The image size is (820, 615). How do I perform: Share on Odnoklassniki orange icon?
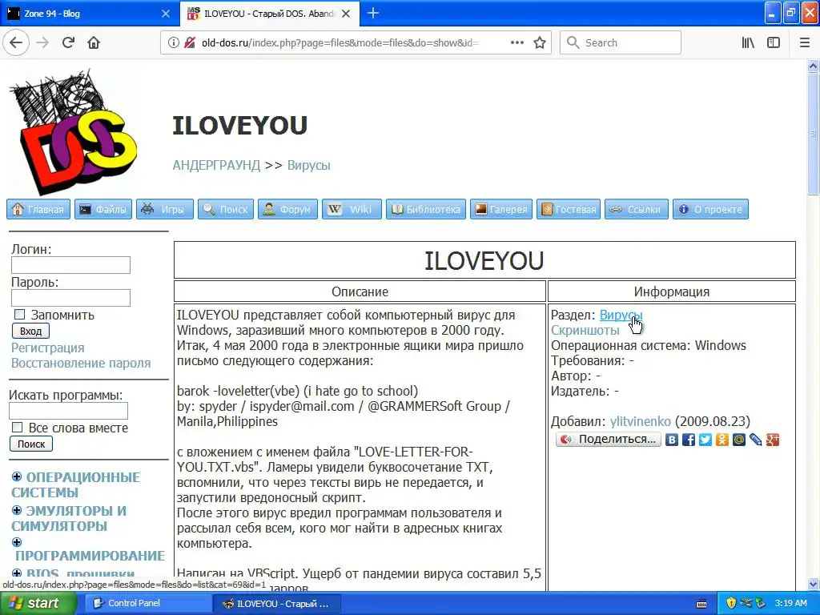(722, 440)
